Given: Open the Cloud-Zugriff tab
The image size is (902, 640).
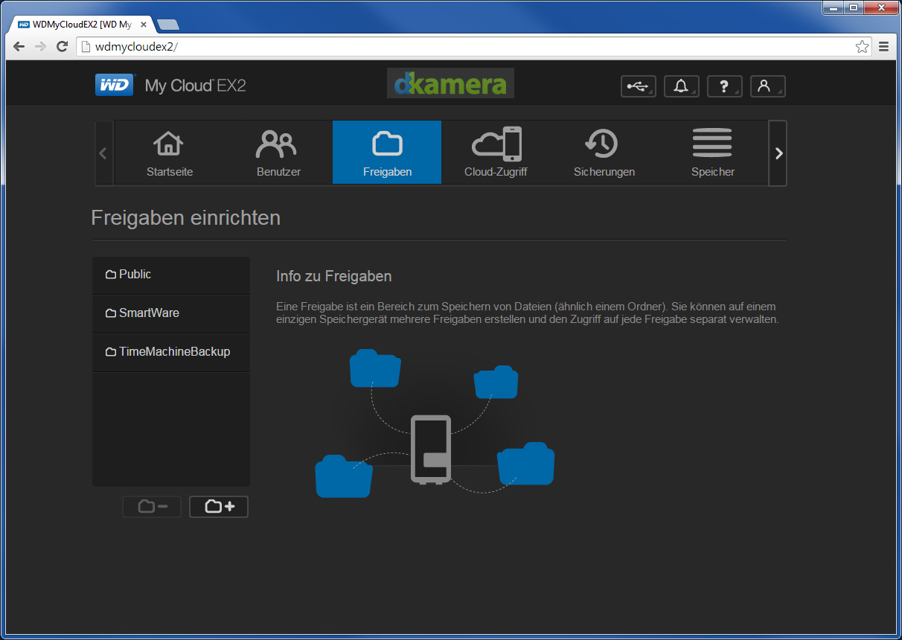Looking at the screenshot, I should pyautogui.click(x=496, y=153).
